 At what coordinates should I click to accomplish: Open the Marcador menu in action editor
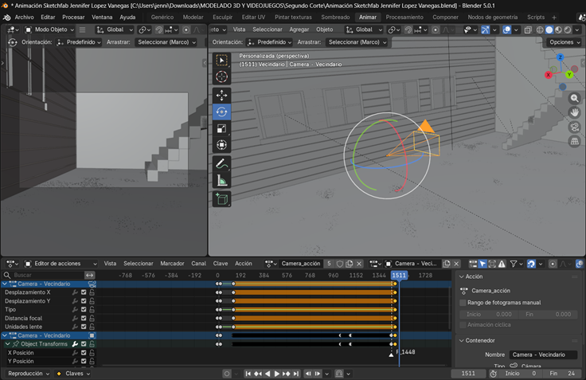point(172,264)
